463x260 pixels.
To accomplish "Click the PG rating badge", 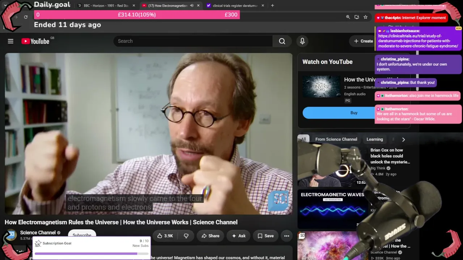I will 348,100.
